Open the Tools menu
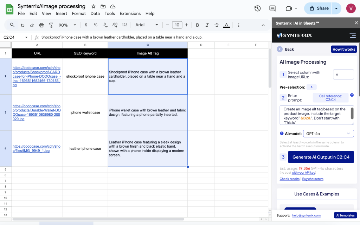This screenshot has width=360, height=225. [110, 14]
